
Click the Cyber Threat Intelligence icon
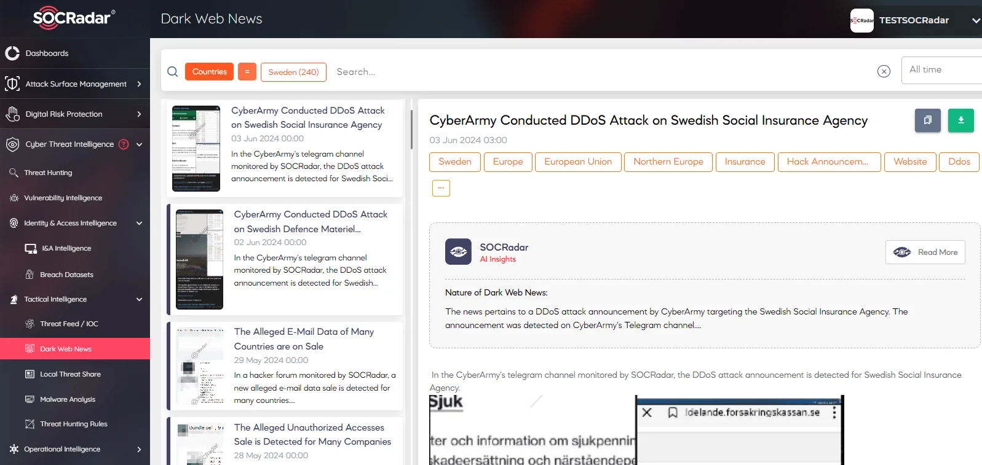click(x=12, y=144)
